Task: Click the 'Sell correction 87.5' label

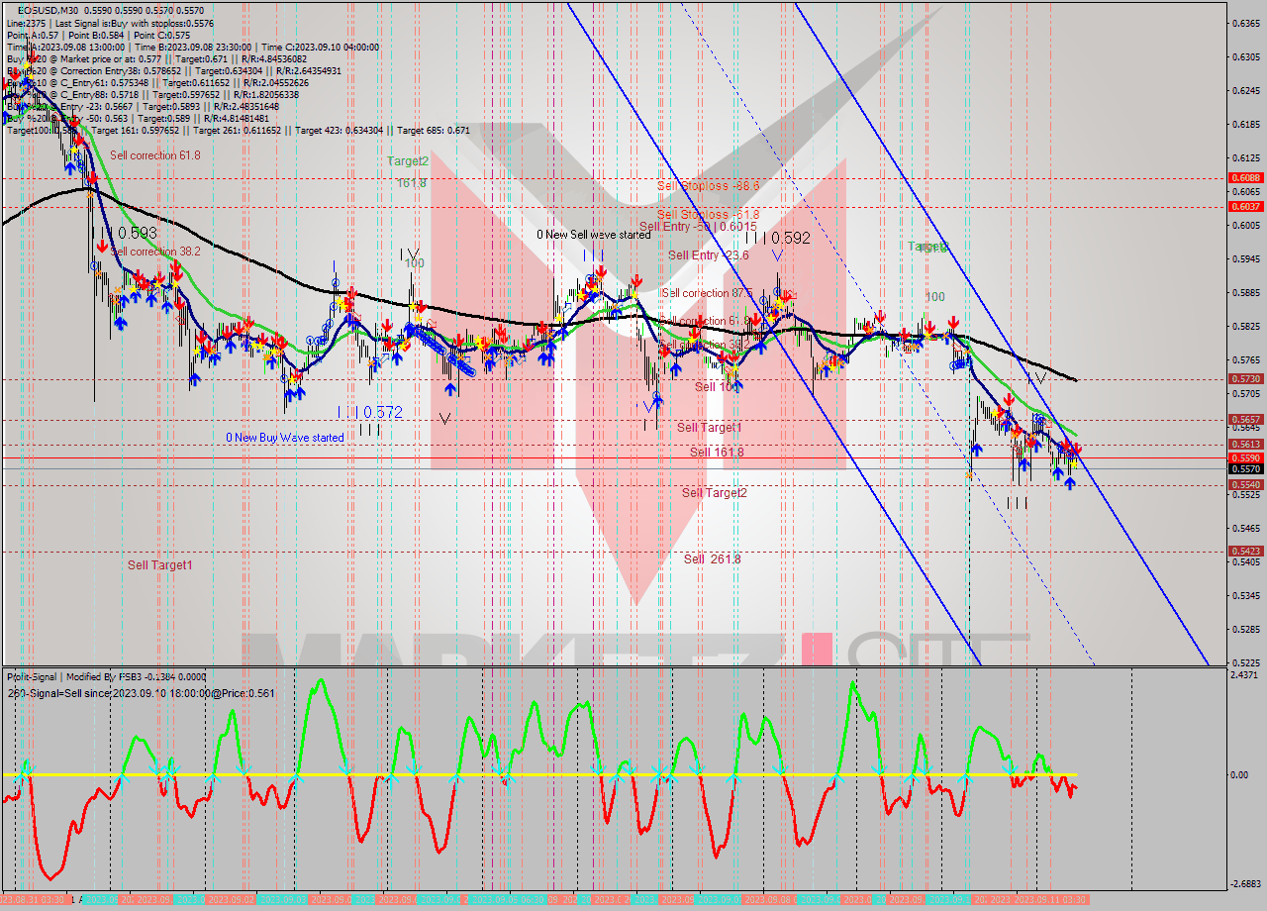Action: tap(707, 293)
